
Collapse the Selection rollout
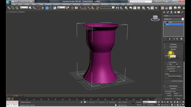(173, 49)
